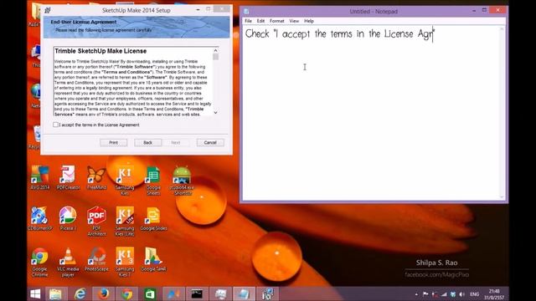Open CDBurnerXP desktop shortcut
536x301 pixels.
pyautogui.click(x=39, y=218)
